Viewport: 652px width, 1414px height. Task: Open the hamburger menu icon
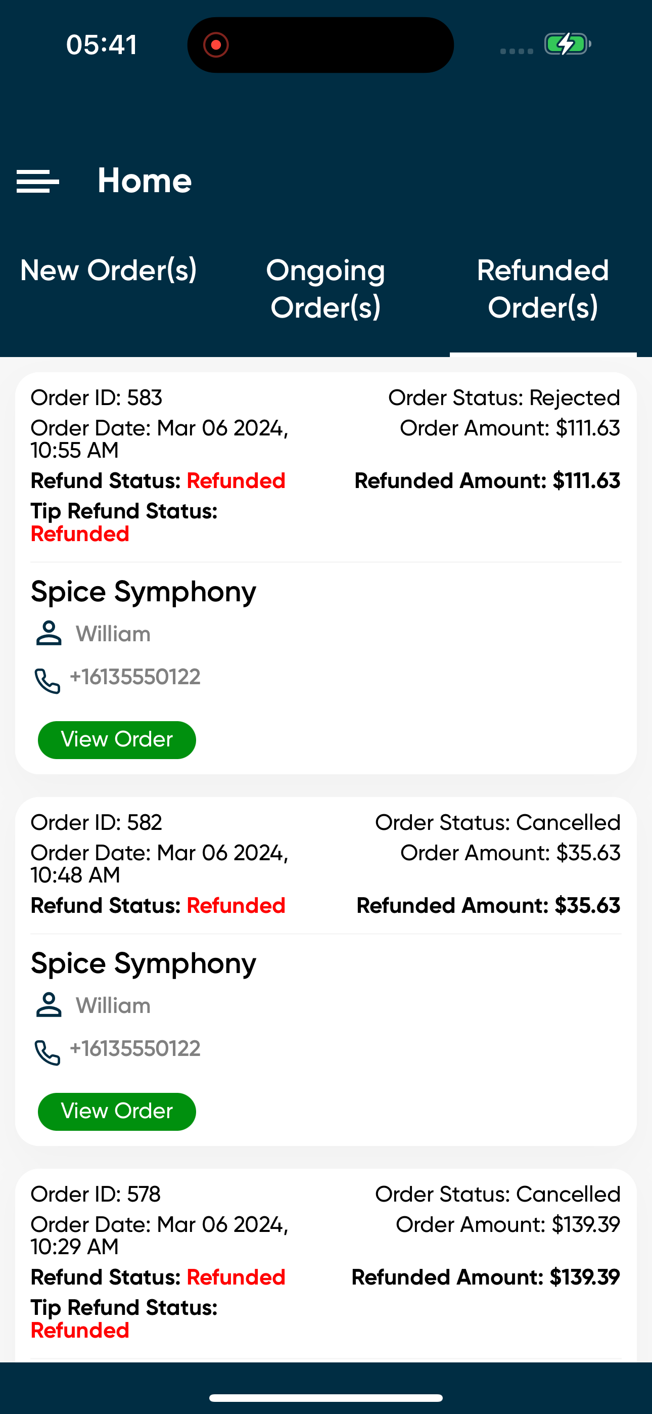37,181
